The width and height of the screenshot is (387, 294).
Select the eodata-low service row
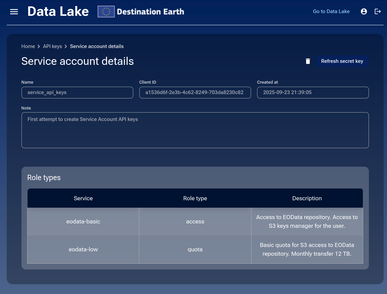(83, 249)
